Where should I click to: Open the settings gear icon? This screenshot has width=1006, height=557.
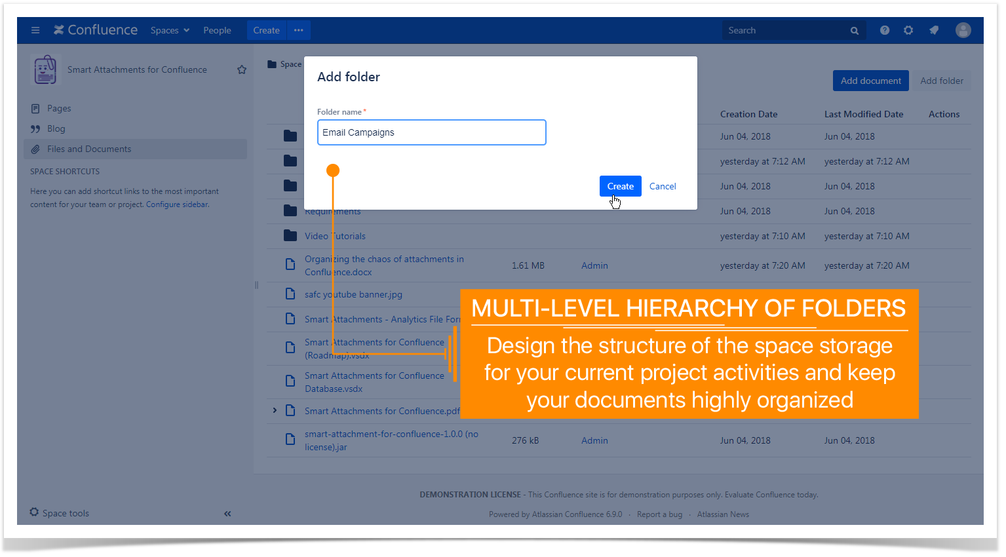[908, 30]
